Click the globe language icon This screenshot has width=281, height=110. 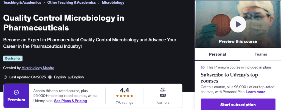(x=50, y=77)
